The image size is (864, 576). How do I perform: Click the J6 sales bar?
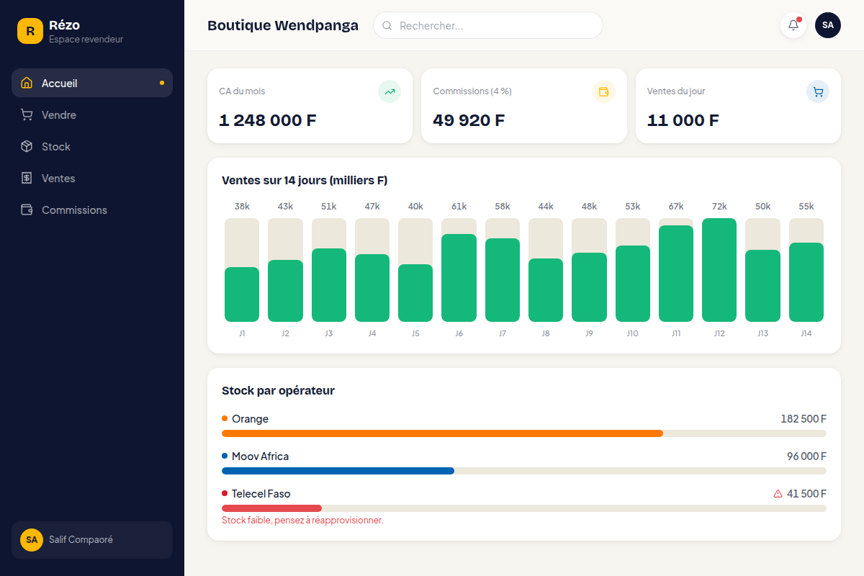[459, 278]
